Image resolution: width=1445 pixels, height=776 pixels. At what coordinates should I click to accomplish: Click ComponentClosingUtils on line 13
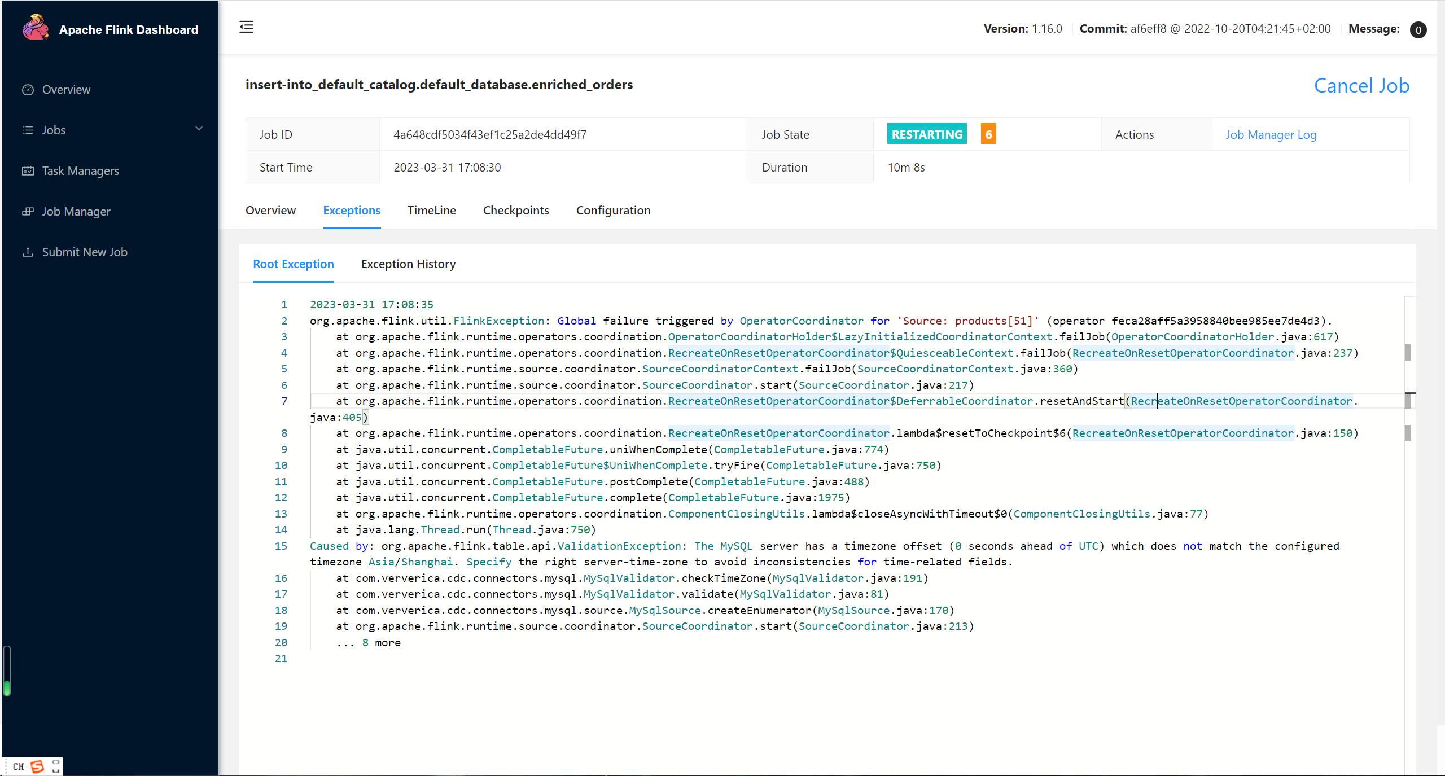click(737, 514)
